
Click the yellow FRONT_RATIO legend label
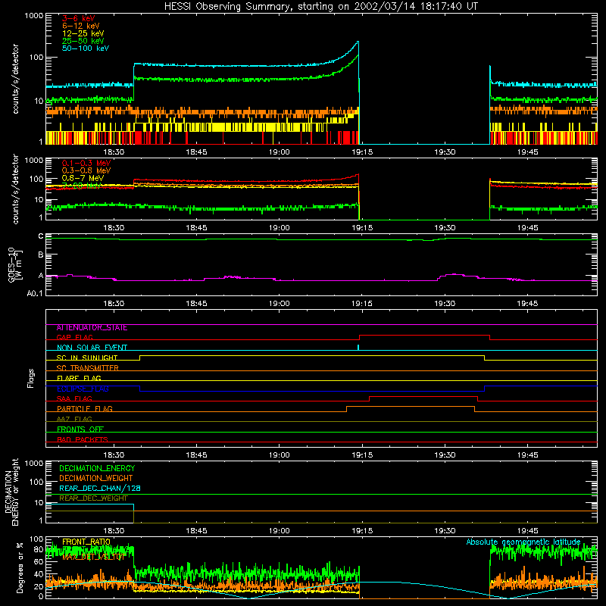[x=86, y=542]
